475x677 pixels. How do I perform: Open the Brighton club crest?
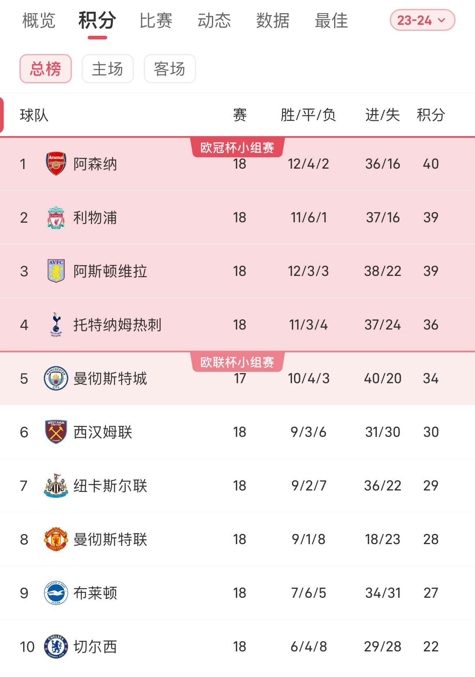point(56,593)
